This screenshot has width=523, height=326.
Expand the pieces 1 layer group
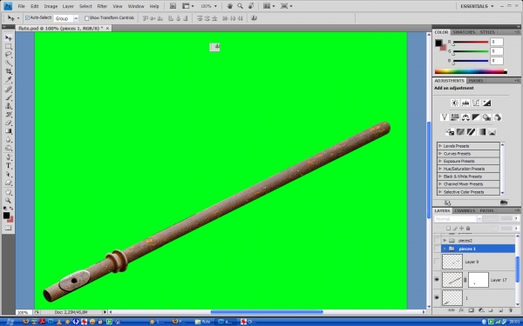point(445,249)
